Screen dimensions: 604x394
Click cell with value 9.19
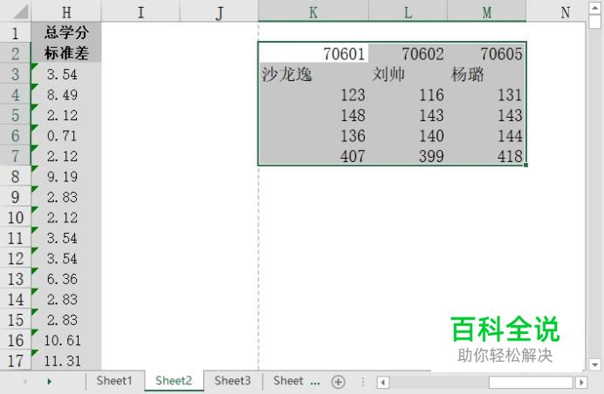point(66,176)
